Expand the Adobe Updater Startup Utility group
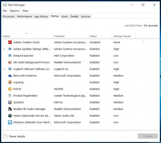Viewport: 161px width, 143px height. pos(4,49)
